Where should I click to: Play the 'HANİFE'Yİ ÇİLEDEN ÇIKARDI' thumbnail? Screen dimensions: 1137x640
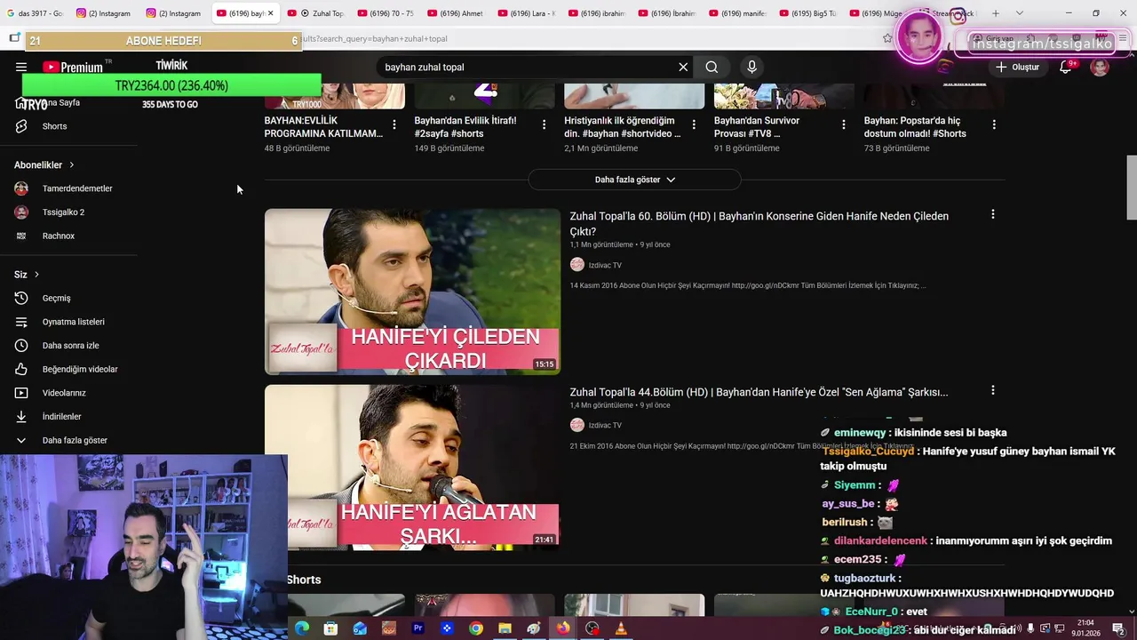(x=412, y=292)
